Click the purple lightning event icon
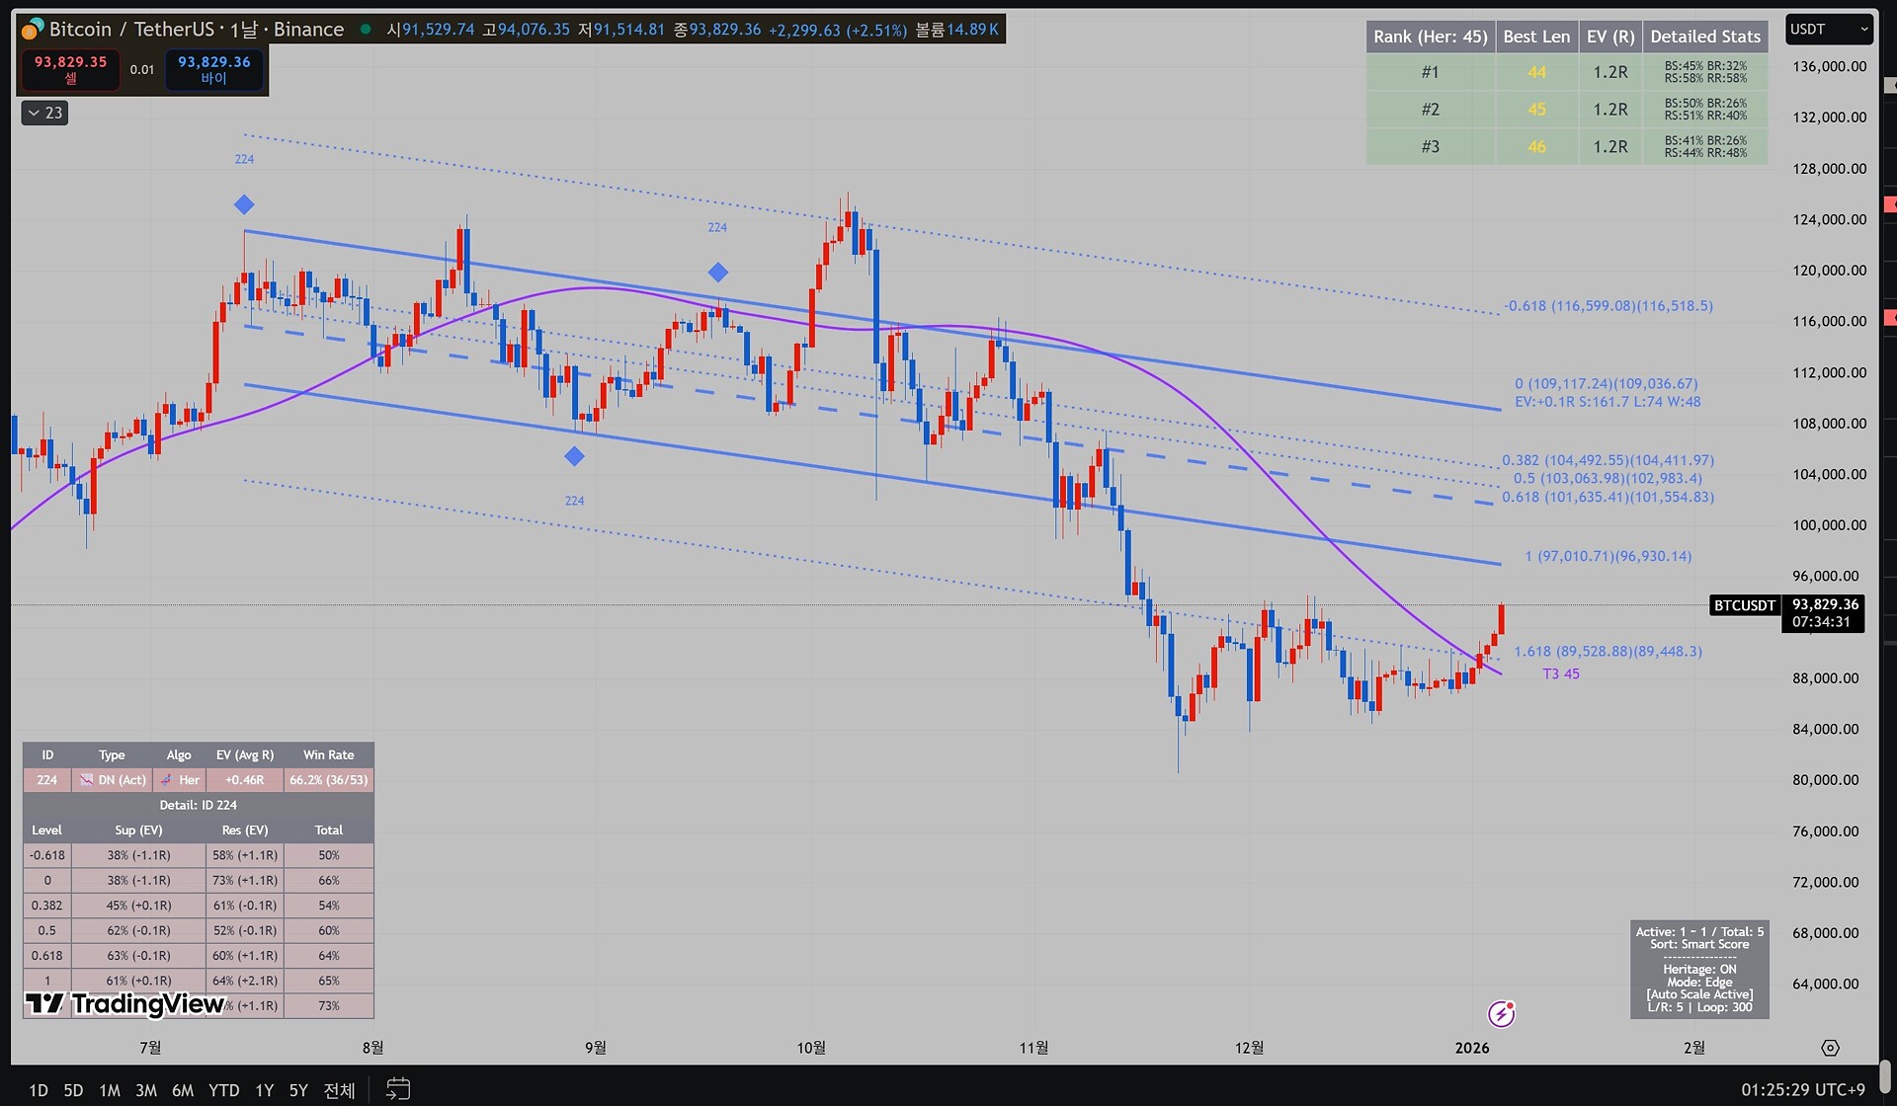This screenshot has width=1897, height=1106. click(1501, 1013)
